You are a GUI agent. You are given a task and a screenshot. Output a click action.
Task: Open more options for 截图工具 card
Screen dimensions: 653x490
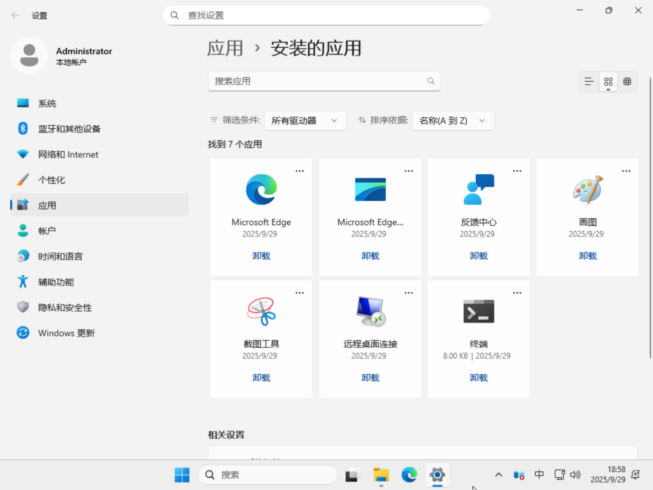tap(299, 293)
